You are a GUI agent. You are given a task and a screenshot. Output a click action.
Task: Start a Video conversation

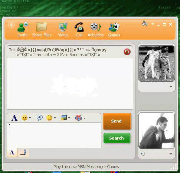pyautogui.click(x=63, y=27)
